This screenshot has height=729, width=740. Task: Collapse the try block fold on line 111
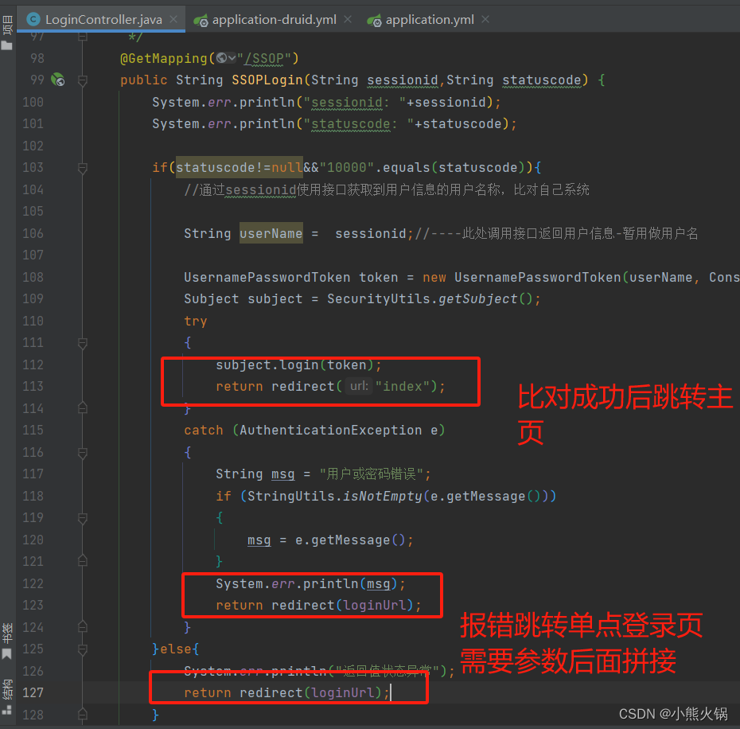83,343
